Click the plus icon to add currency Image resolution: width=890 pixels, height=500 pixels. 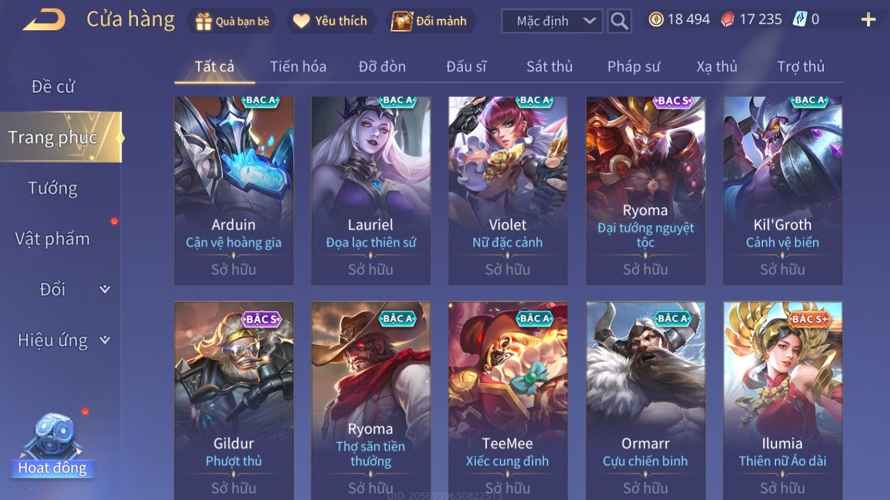(868, 20)
